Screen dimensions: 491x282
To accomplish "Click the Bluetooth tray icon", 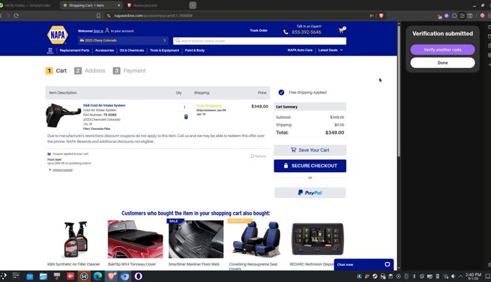I will click(414, 276).
